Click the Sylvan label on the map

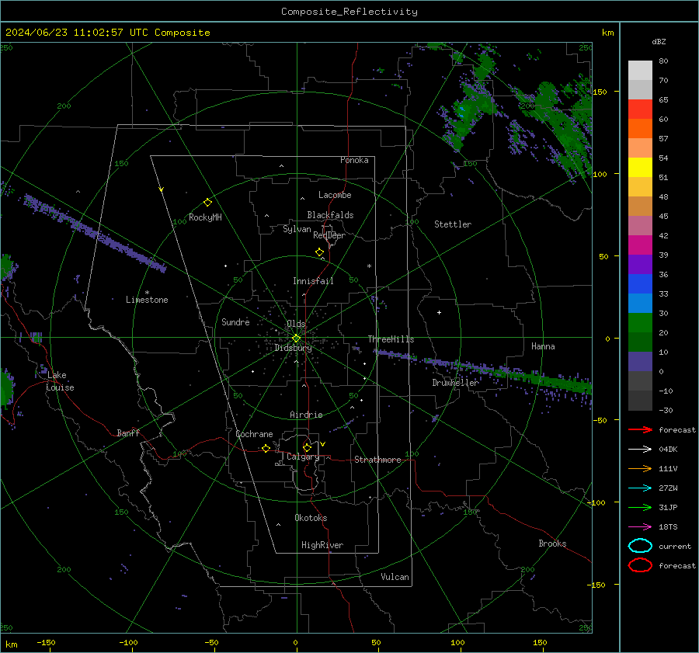(x=297, y=229)
